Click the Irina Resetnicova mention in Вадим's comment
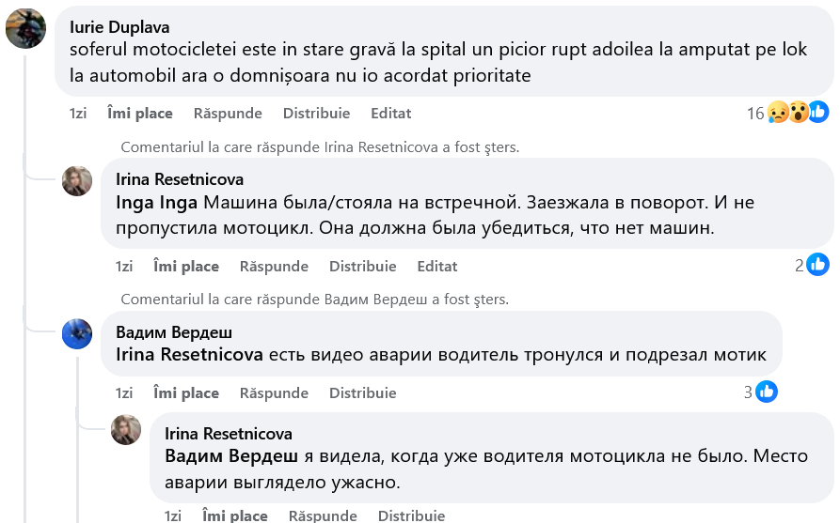This screenshot has width=840, height=523. coord(190,355)
